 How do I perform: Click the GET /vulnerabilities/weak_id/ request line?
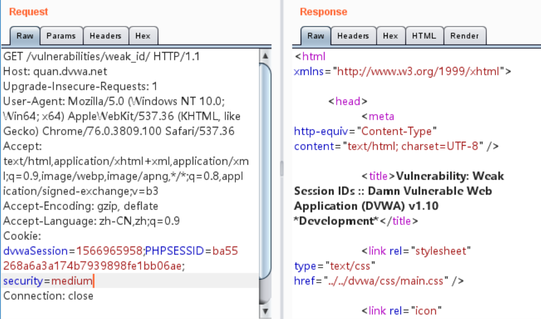(x=101, y=56)
